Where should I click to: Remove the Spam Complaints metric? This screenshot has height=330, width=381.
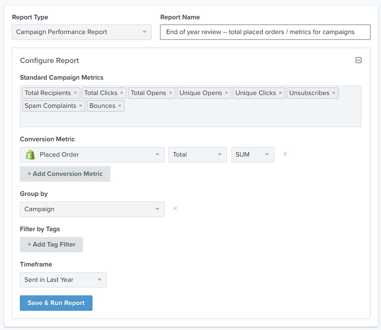(x=80, y=106)
